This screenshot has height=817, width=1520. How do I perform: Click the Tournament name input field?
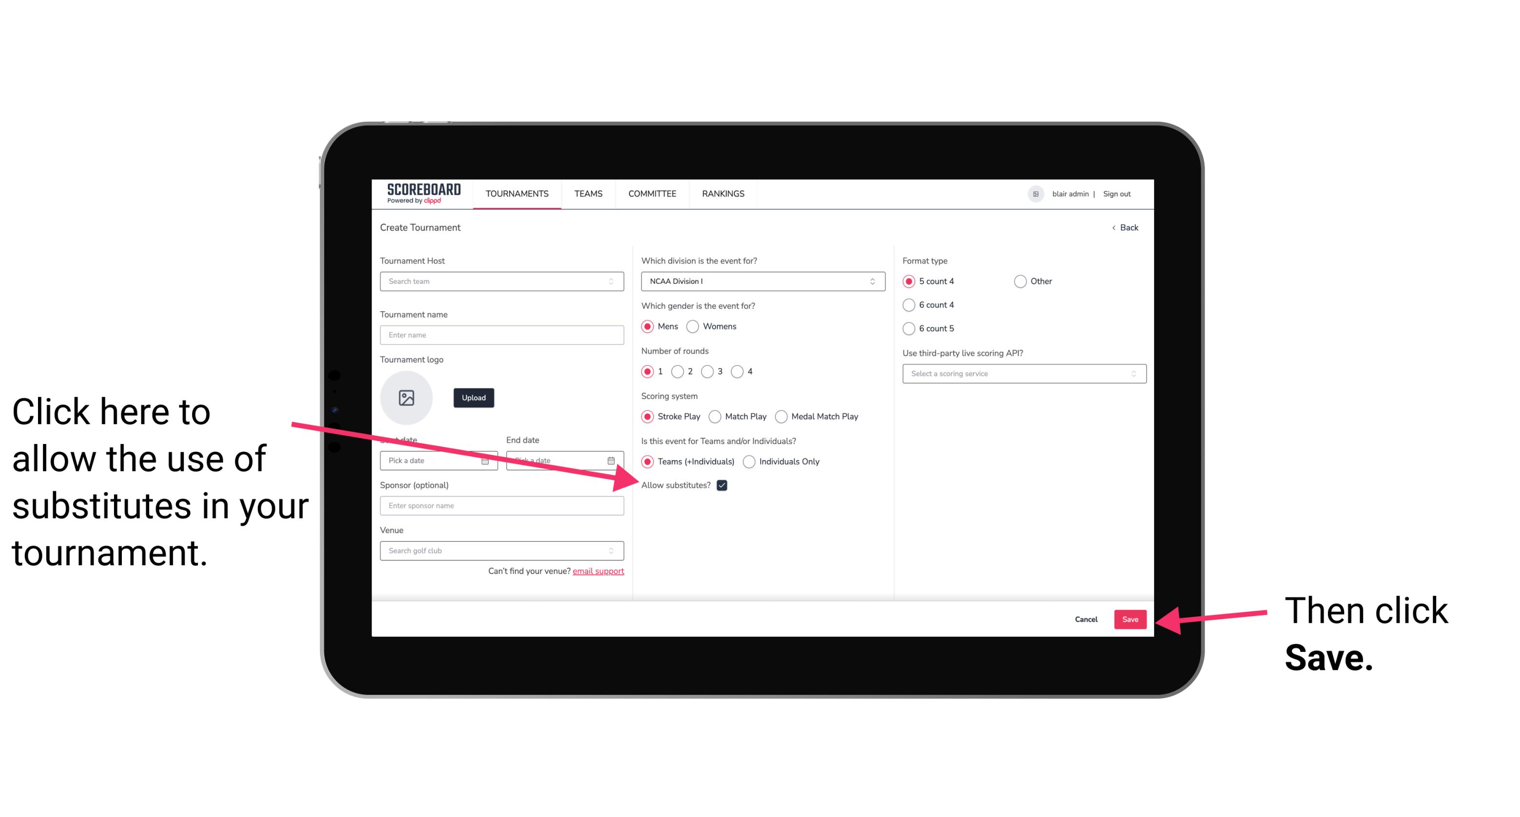pyautogui.click(x=502, y=335)
